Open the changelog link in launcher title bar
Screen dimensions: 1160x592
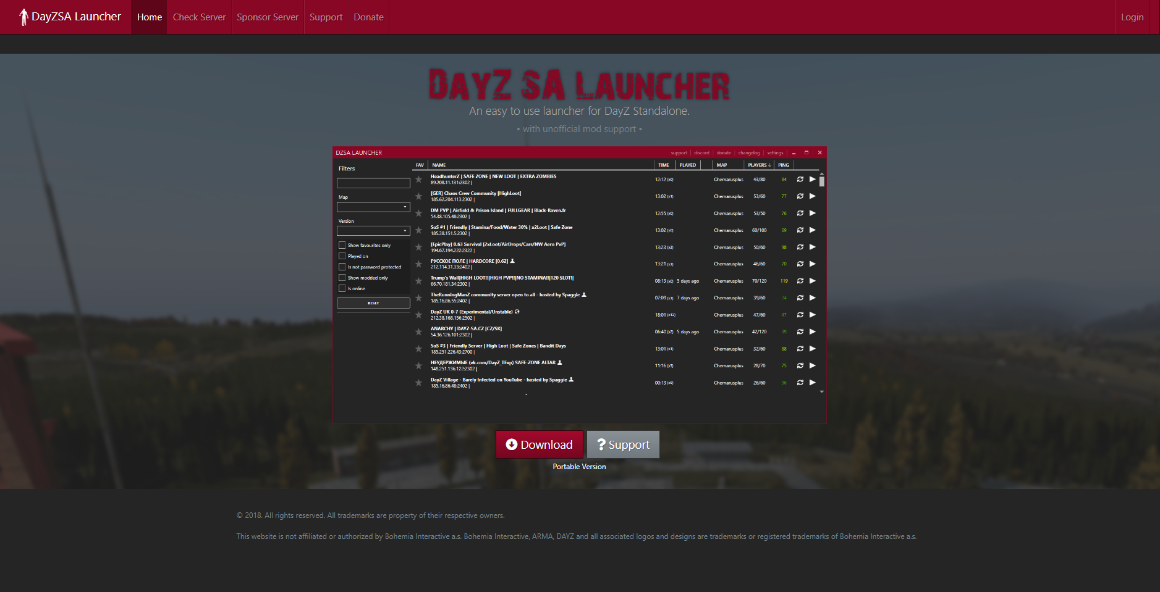coord(749,152)
